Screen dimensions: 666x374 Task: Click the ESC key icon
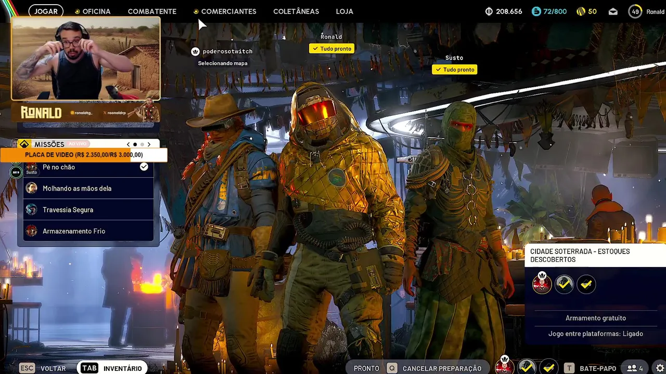pyautogui.click(x=27, y=368)
